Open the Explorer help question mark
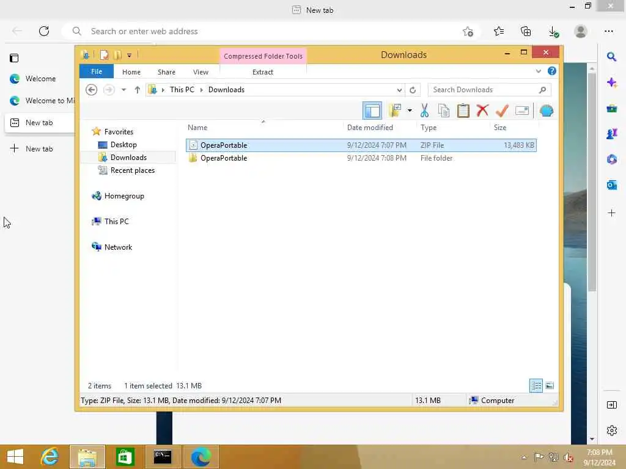626x469 pixels. 552,71
